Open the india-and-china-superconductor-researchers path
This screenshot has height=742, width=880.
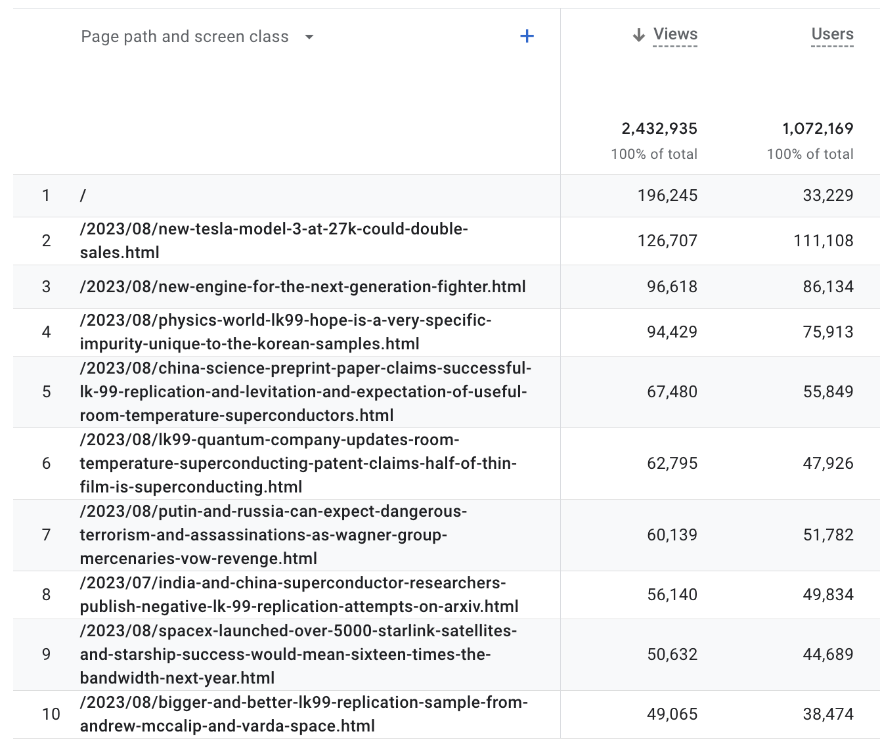299,594
